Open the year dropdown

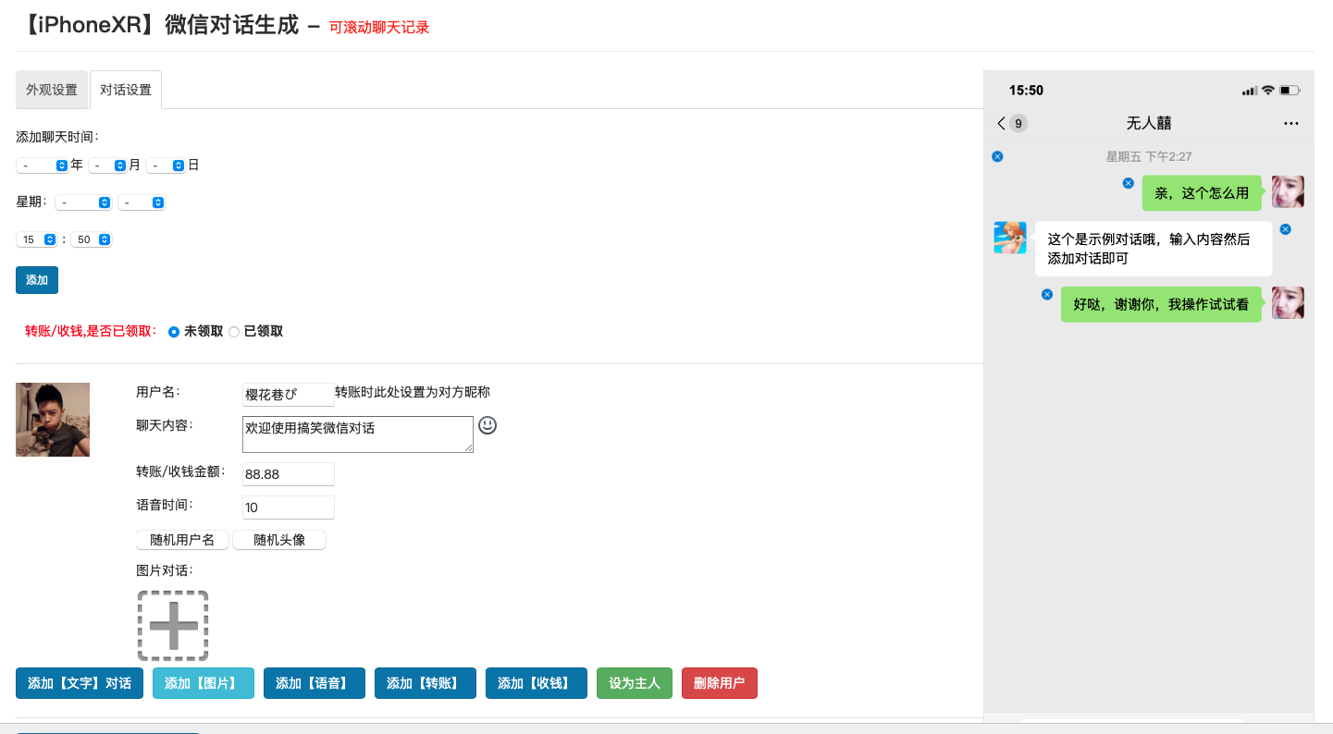pyautogui.click(x=43, y=165)
